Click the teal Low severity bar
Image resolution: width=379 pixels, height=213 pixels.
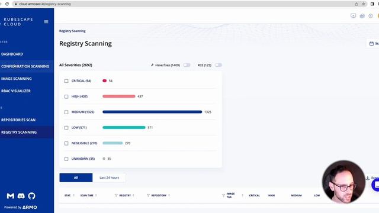(x=124, y=128)
